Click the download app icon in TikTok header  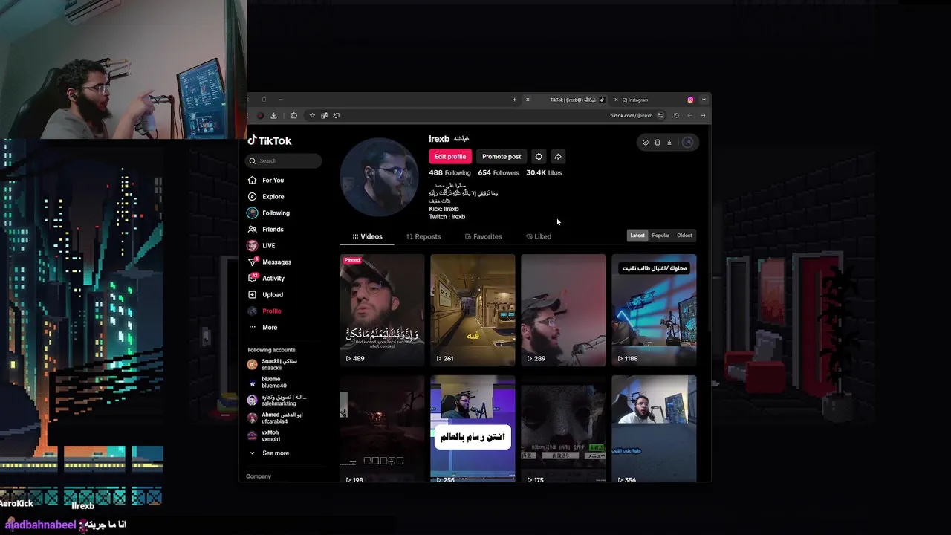669,143
